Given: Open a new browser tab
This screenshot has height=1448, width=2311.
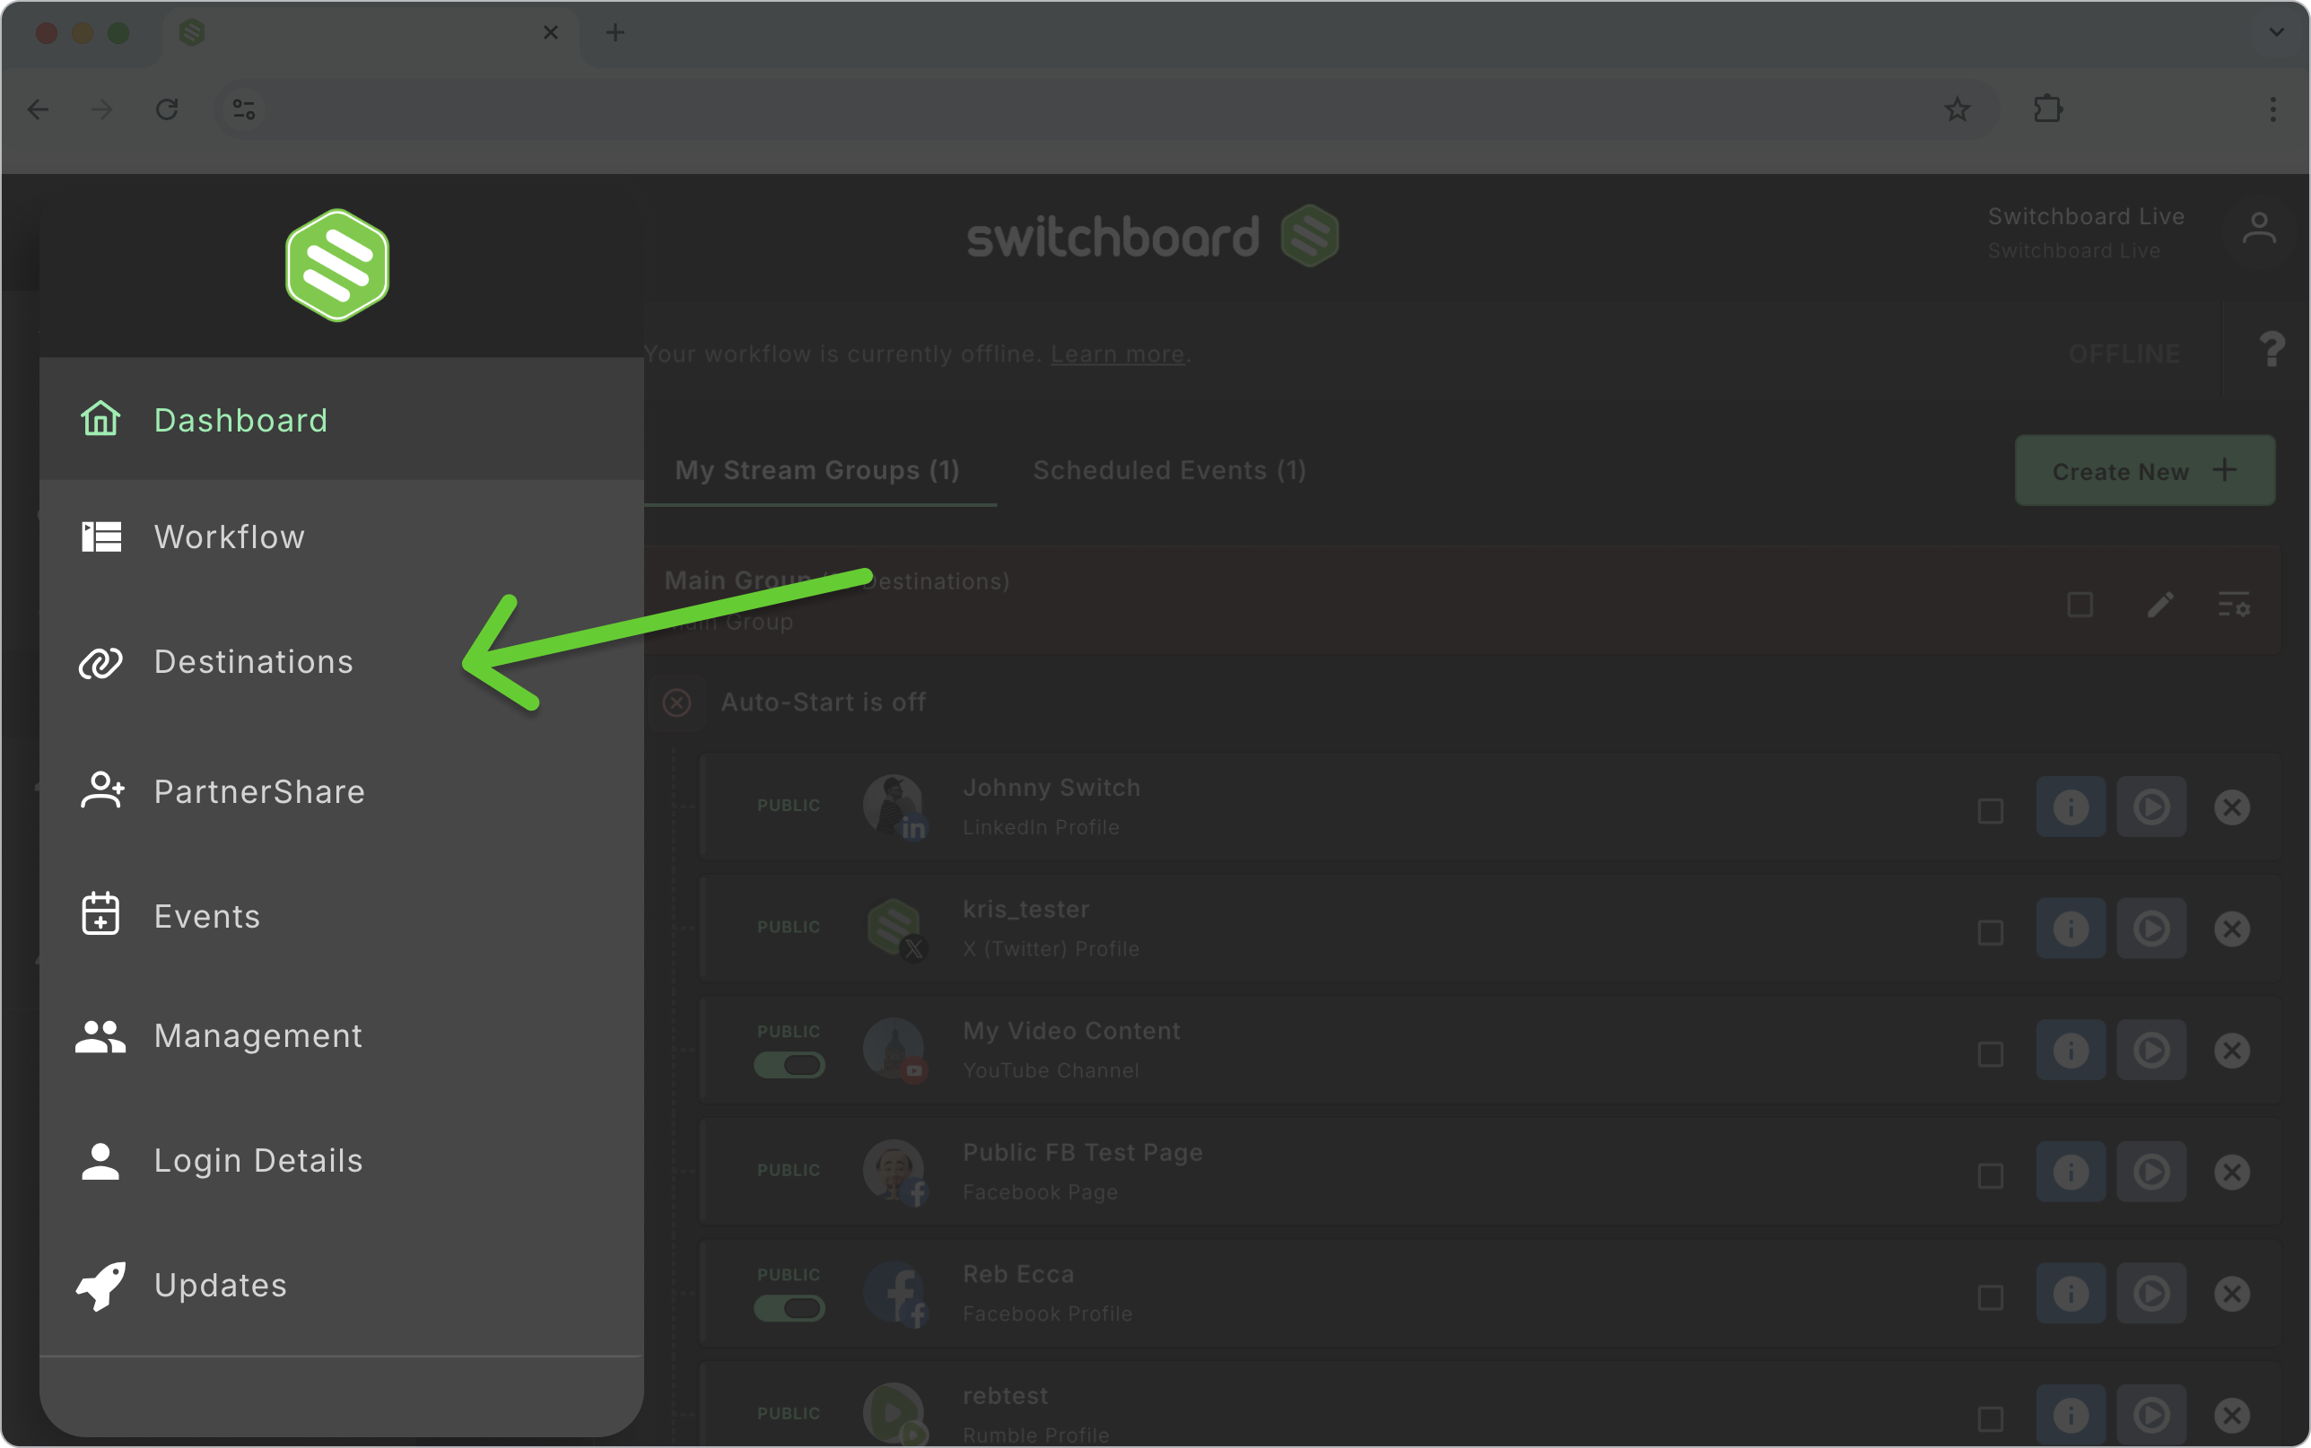Looking at the screenshot, I should click(615, 32).
